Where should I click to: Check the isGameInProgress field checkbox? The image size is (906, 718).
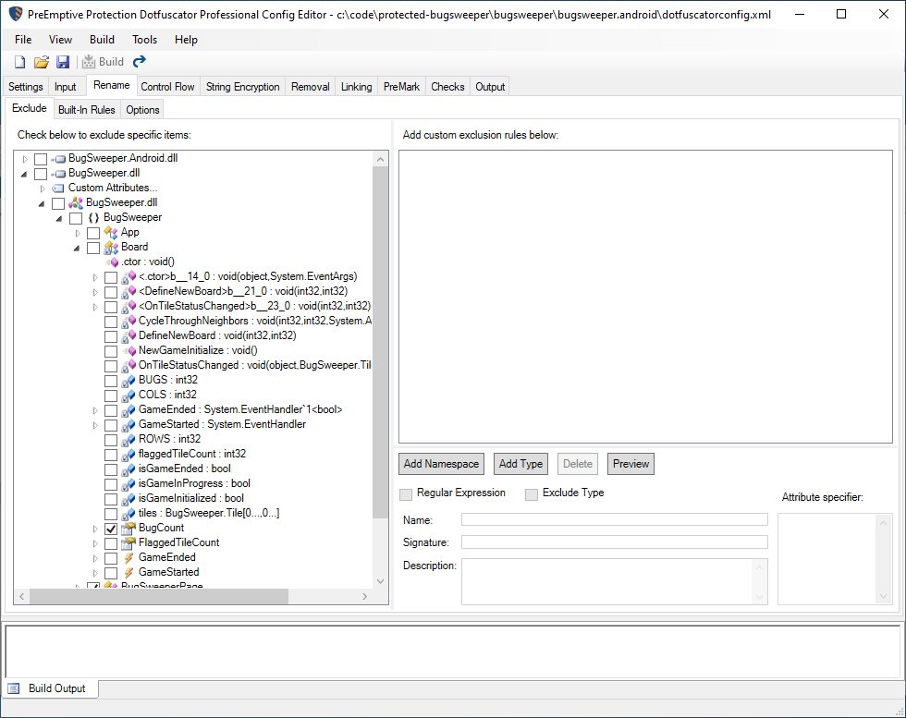(111, 484)
